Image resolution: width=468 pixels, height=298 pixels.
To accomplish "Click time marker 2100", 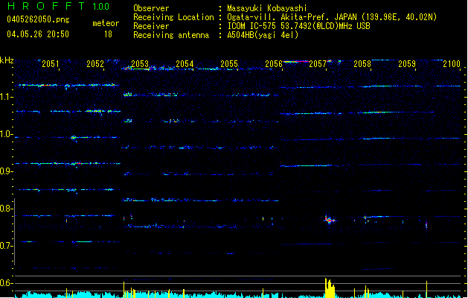I will (x=452, y=64).
